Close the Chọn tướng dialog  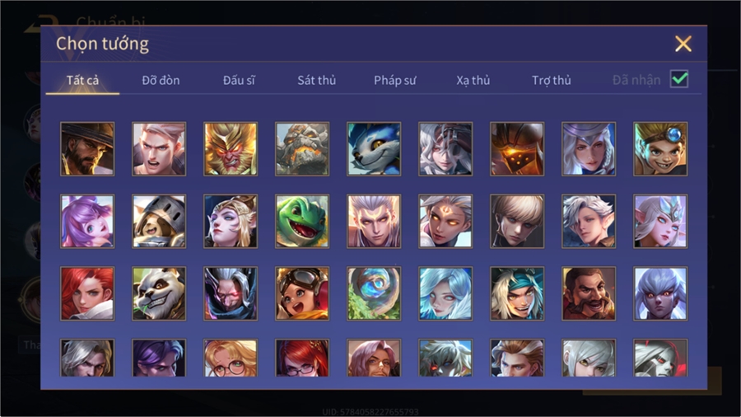[x=683, y=44]
